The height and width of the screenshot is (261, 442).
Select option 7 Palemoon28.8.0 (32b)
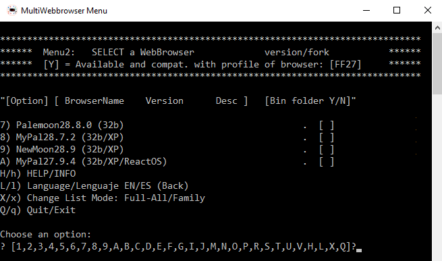pyautogui.click(x=62, y=125)
